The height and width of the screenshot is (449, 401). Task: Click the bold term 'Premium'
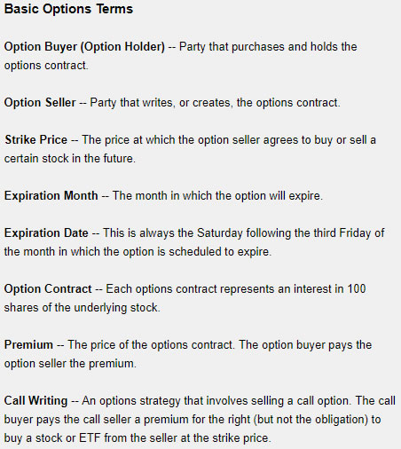pos(28,345)
